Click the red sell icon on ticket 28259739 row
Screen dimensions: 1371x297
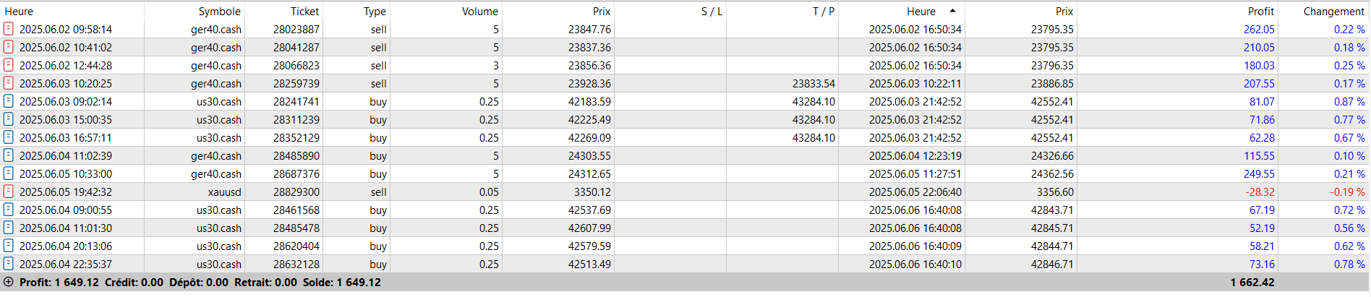pos(9,83)
